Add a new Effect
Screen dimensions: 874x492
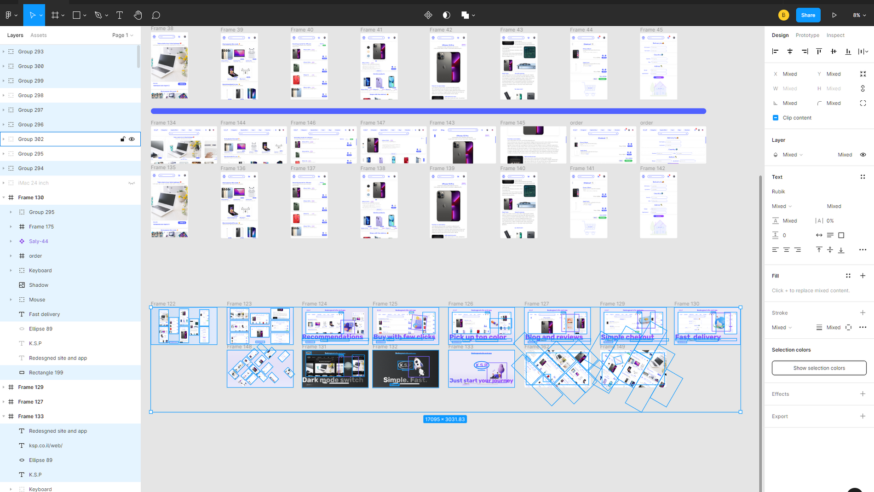(862, 394)
